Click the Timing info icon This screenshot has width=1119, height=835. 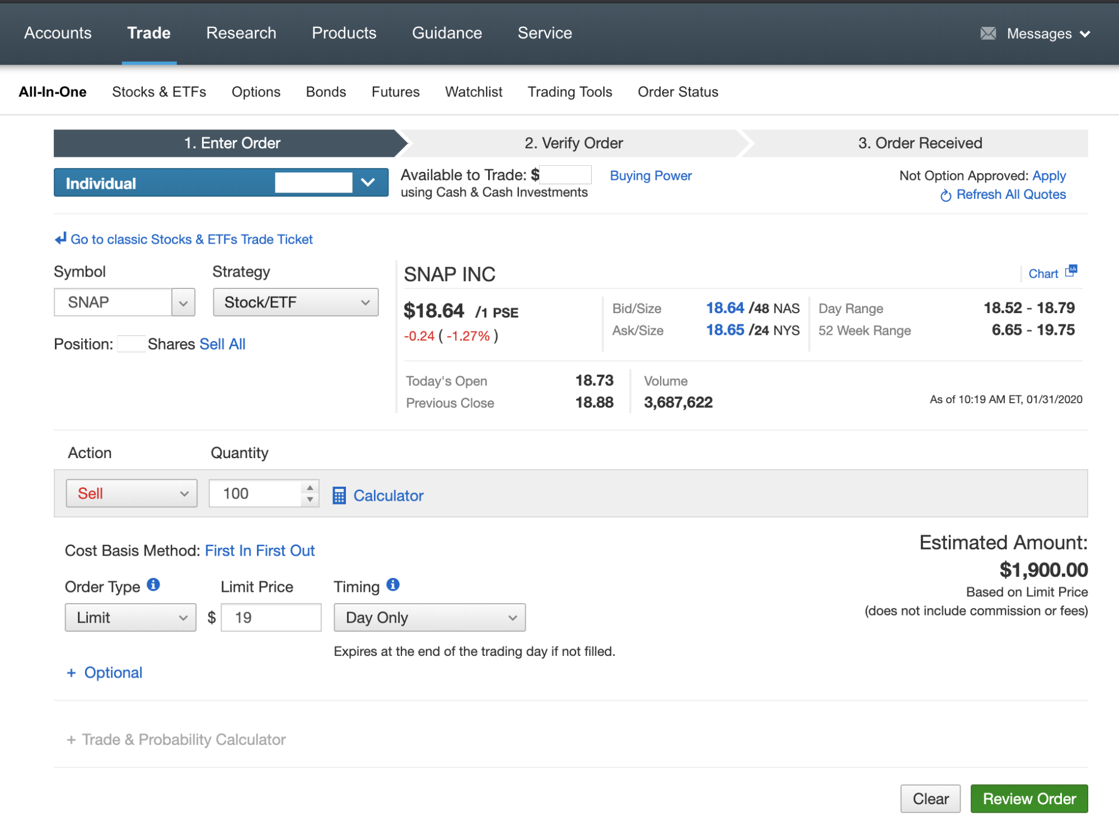(x=393, y=585)
